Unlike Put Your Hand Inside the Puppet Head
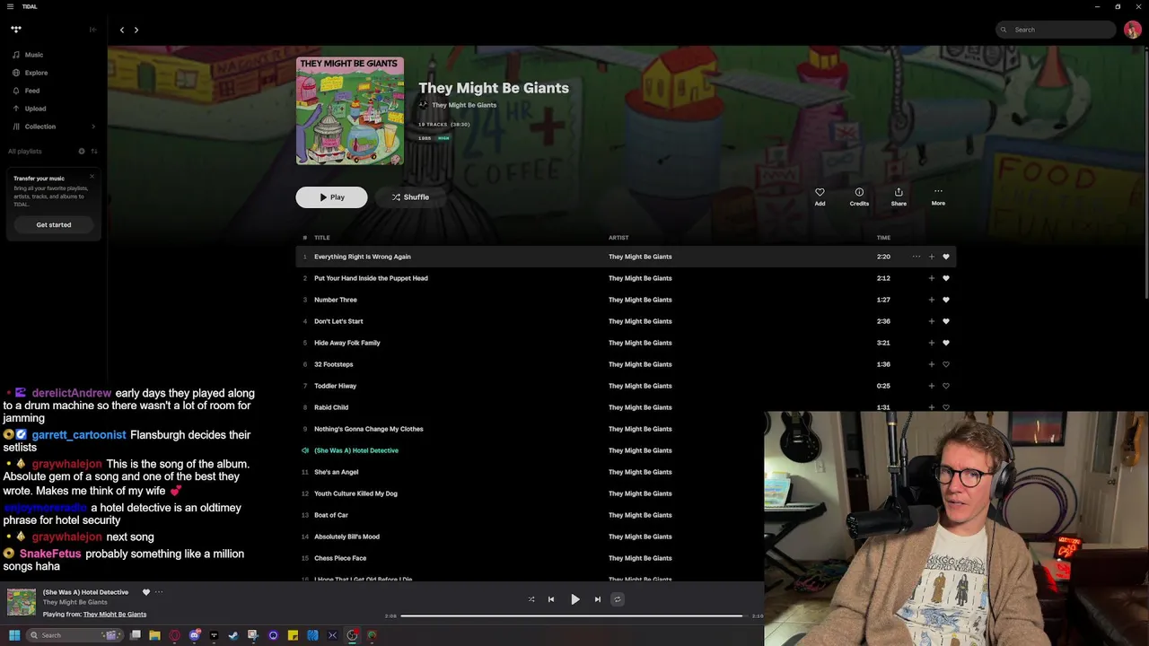The width and height of the screenshot is (1149, 646). coord(946,278)
